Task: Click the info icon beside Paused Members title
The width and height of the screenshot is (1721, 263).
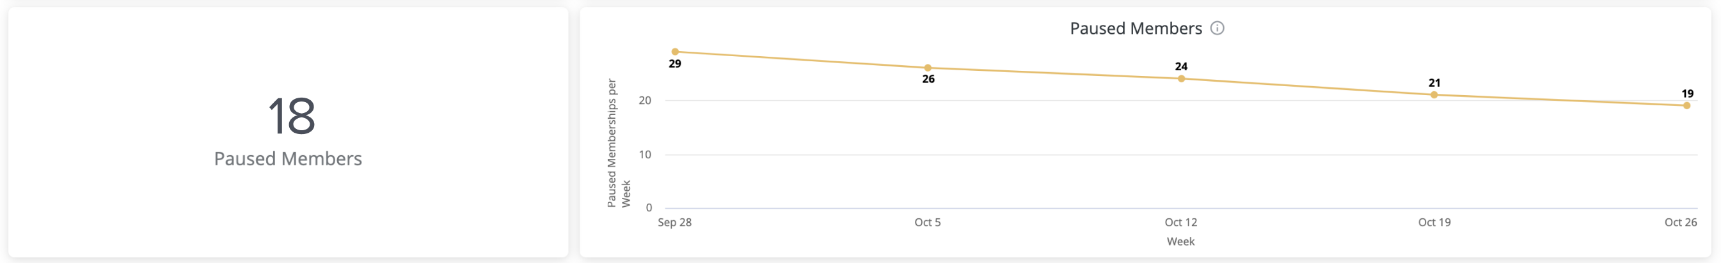Action: (1217, 28)
